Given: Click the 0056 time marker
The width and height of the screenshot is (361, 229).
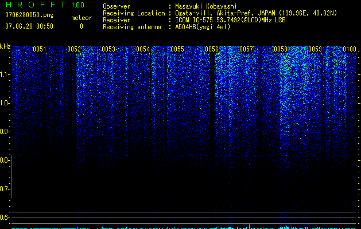Looking at the screenshot, I should (x=212, y=49).
